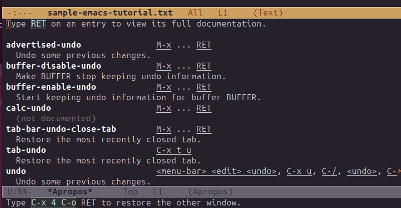Click the <menu-bar> <edit> <undo> binding
The image size is (401, 208).
pos(217,171)
